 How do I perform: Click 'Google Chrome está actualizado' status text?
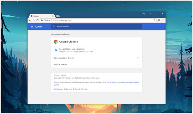click(72, 49)
